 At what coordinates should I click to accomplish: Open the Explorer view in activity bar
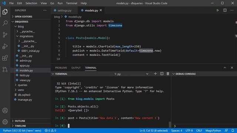coord(5,11)
